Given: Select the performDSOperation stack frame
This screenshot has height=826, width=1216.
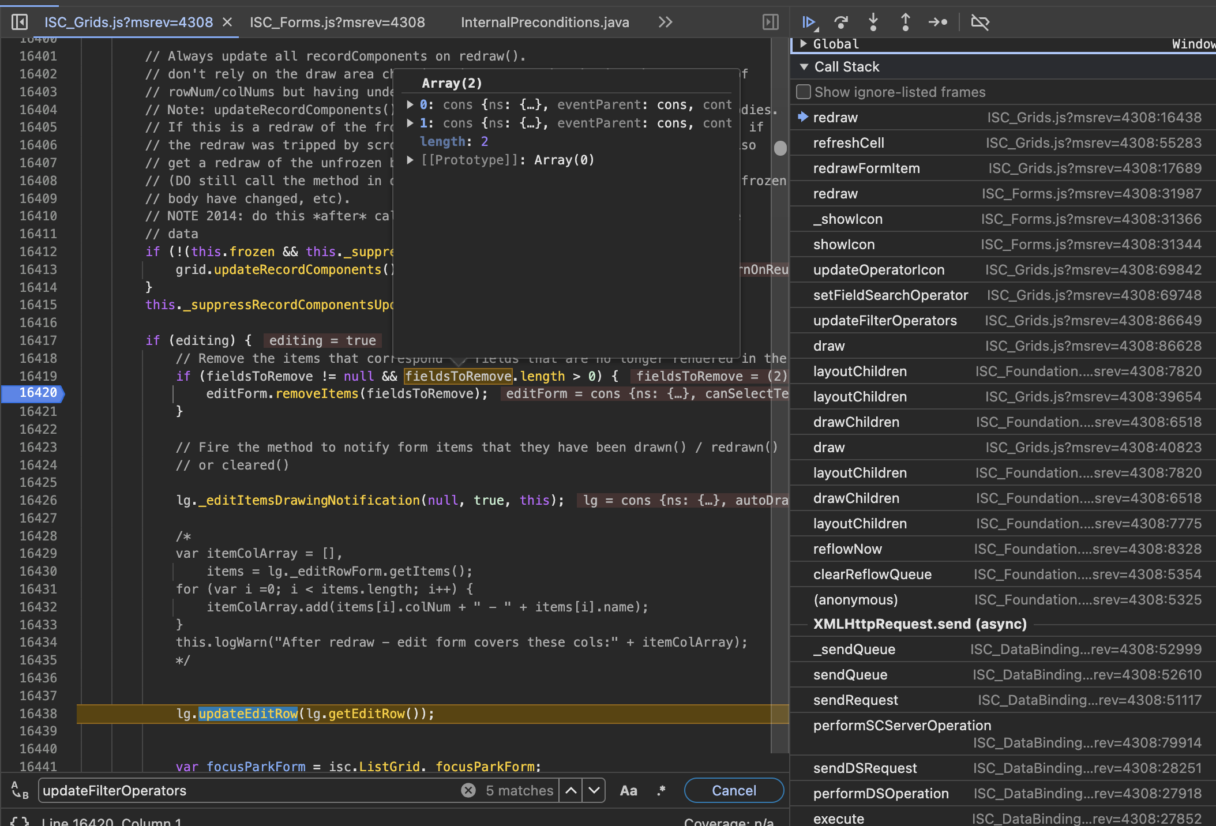Looking at the screenshot, I should [x=1004, y=794].
